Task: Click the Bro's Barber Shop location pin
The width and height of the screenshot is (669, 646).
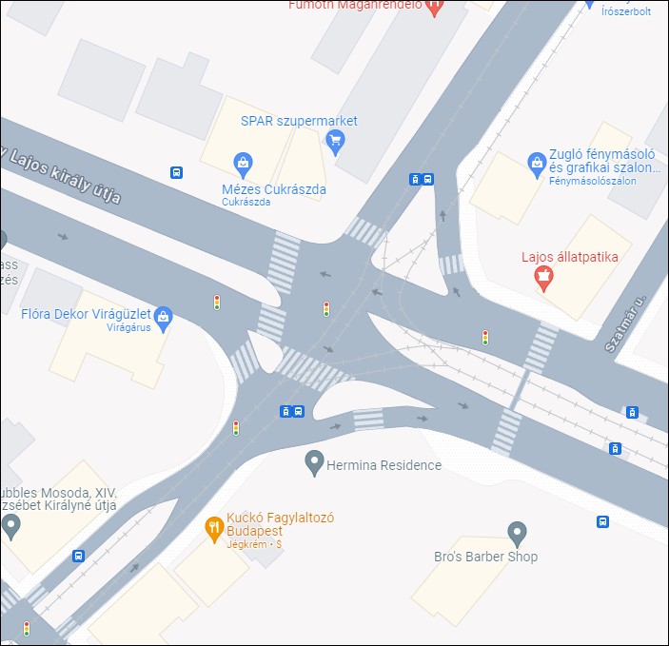Action: 517,534
